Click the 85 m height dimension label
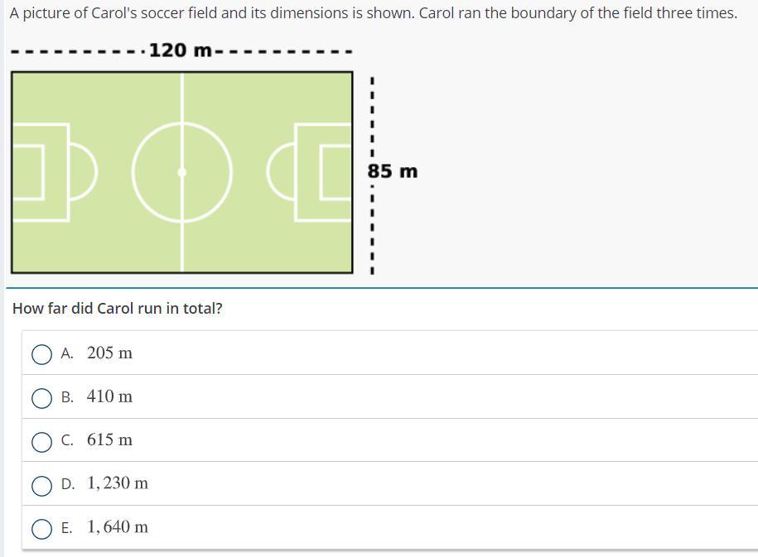758x557 pixels. point(393,171)
